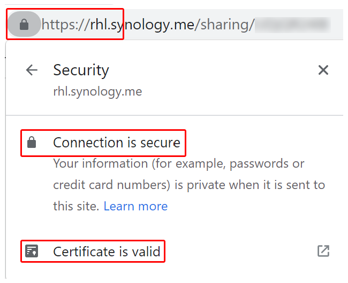Click the line starting "Your information (for example"
This screenshot has height=283, width=348.
(179, 164)
